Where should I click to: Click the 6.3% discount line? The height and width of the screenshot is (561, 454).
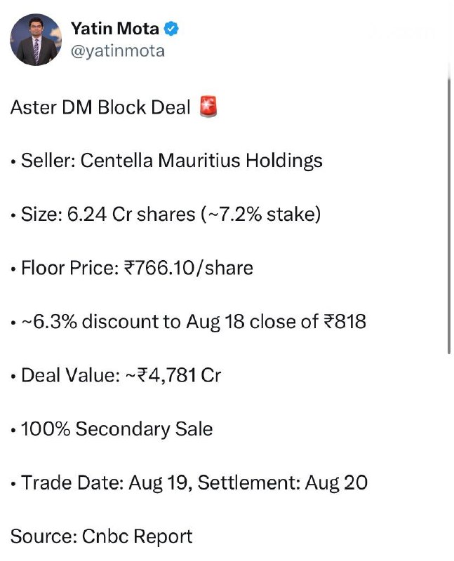pos(188,322)
